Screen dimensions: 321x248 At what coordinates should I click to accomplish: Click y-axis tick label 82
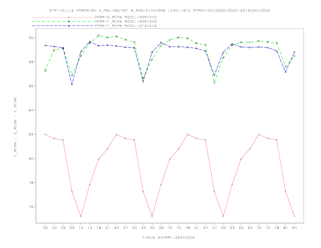[31, 135]
